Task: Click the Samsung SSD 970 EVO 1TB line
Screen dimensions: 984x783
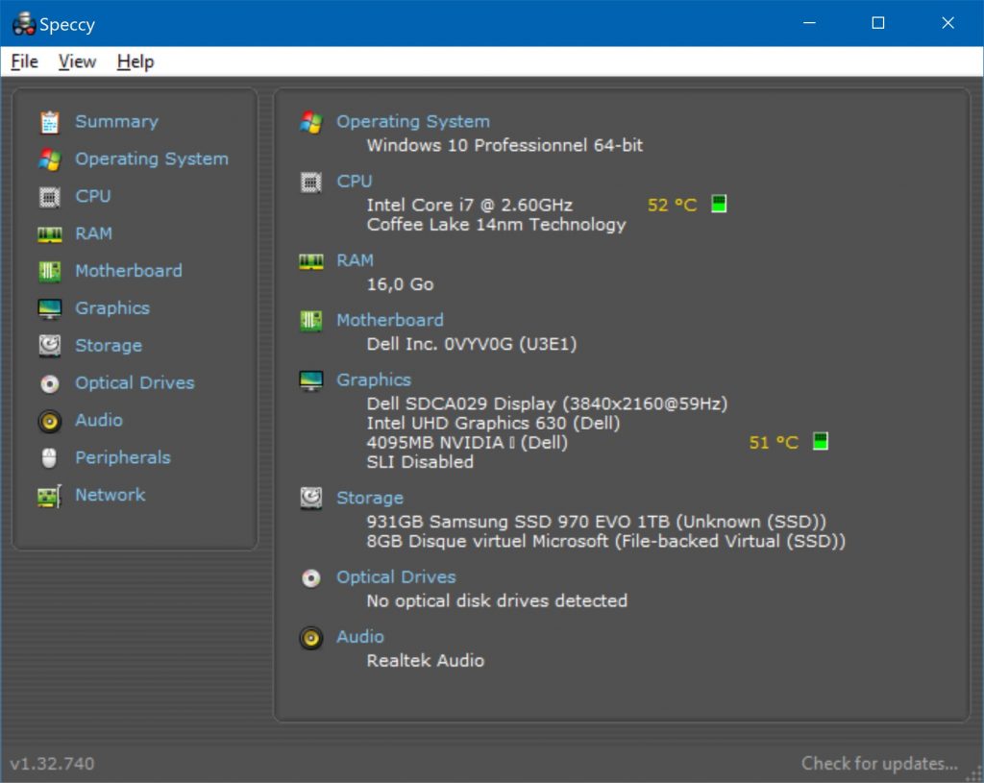Action: point(597,522)
